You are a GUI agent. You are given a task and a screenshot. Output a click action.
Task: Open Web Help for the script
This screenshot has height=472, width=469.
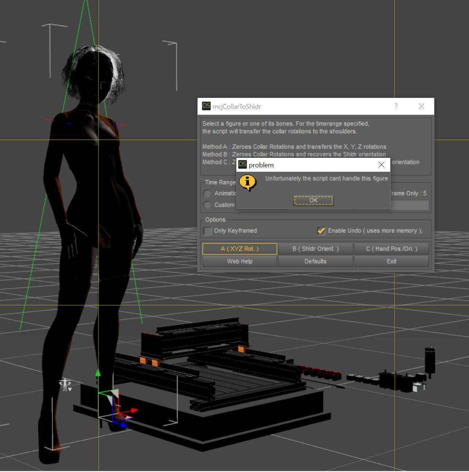[x=240, y=261]
